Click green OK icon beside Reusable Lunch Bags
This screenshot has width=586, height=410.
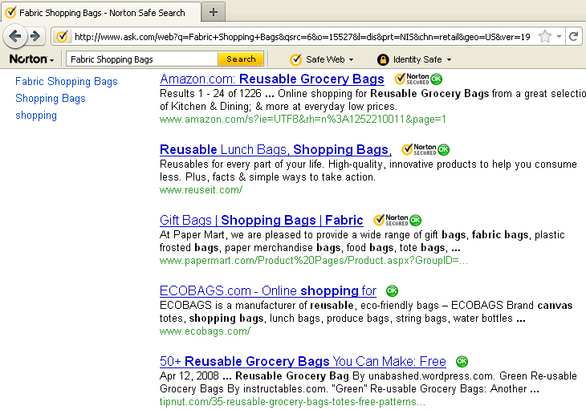click(443, 149)
